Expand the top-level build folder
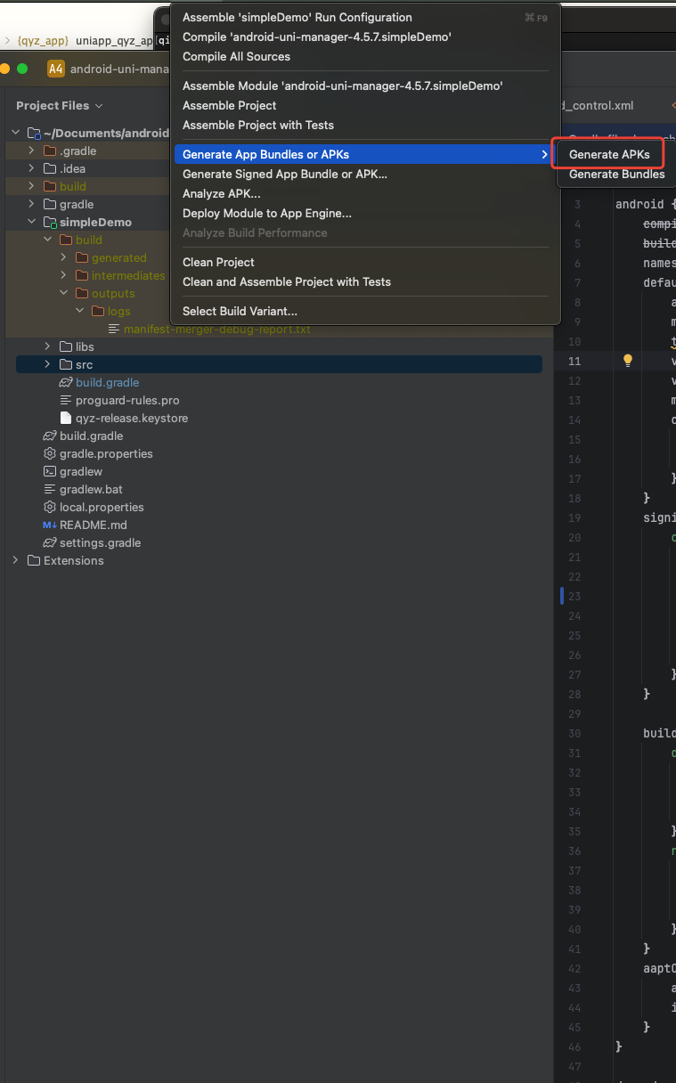 (31, 186)
